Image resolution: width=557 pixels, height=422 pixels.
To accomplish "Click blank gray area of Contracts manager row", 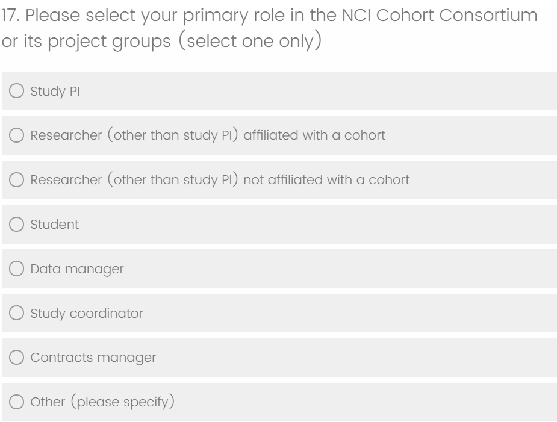I will tap(361, 358).
